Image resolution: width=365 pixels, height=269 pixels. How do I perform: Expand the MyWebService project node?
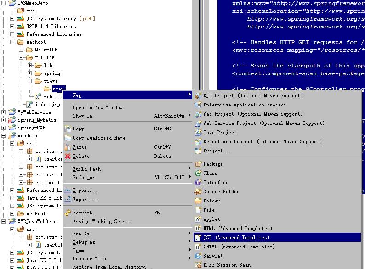tap(4, 112)
